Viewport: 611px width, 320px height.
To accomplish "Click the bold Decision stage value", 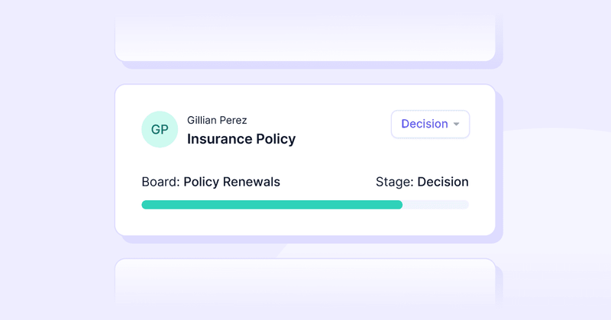I will 443,182.
